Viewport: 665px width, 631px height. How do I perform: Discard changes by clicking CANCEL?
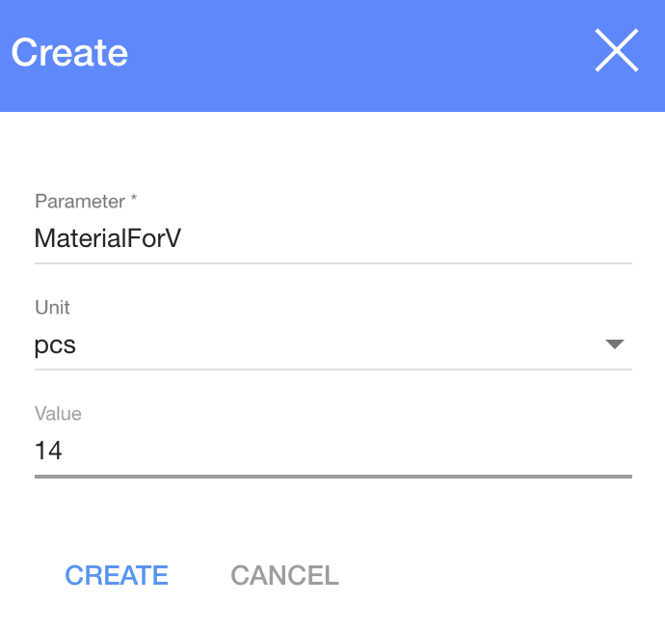(x=284, y=576)
